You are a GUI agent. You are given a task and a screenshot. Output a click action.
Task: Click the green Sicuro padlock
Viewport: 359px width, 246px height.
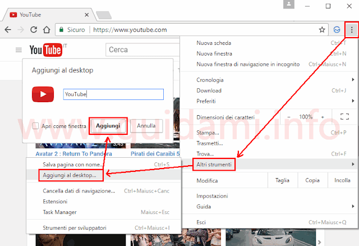pos(61,30)
